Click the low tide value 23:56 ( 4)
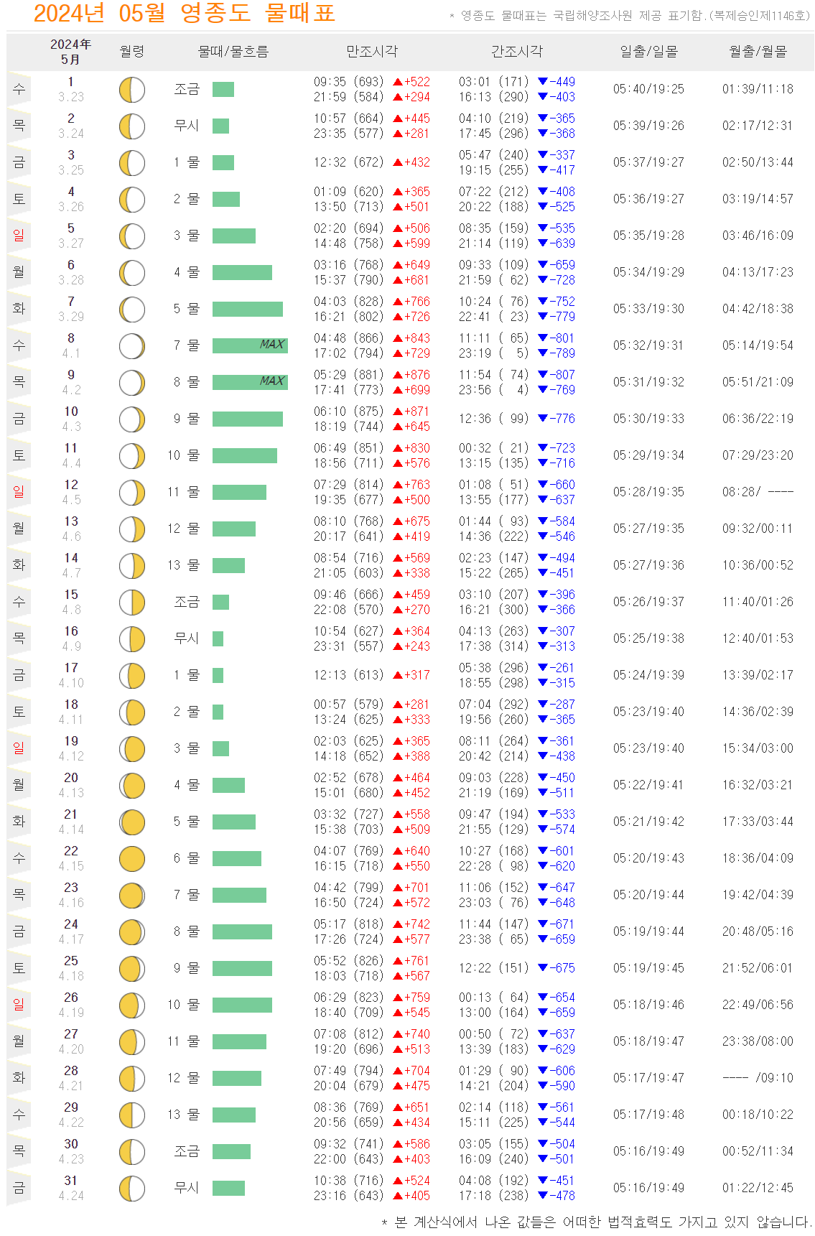 coord(494,390)
